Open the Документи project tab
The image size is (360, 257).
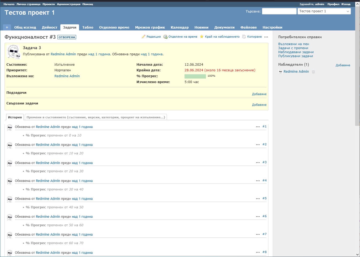224,27
